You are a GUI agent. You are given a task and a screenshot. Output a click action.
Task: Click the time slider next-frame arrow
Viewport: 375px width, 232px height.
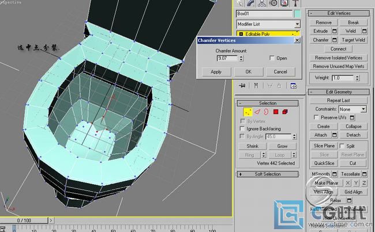[51, 220]
